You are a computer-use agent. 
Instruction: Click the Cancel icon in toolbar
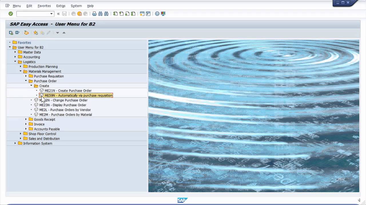[x=85, y=14]
